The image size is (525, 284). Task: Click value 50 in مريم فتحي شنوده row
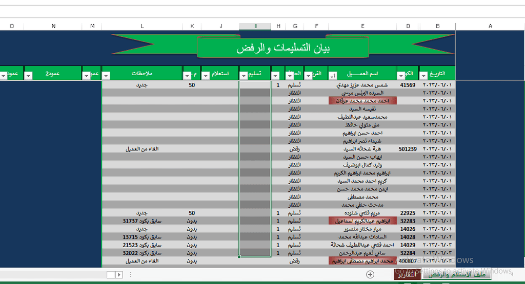point(192,213)
